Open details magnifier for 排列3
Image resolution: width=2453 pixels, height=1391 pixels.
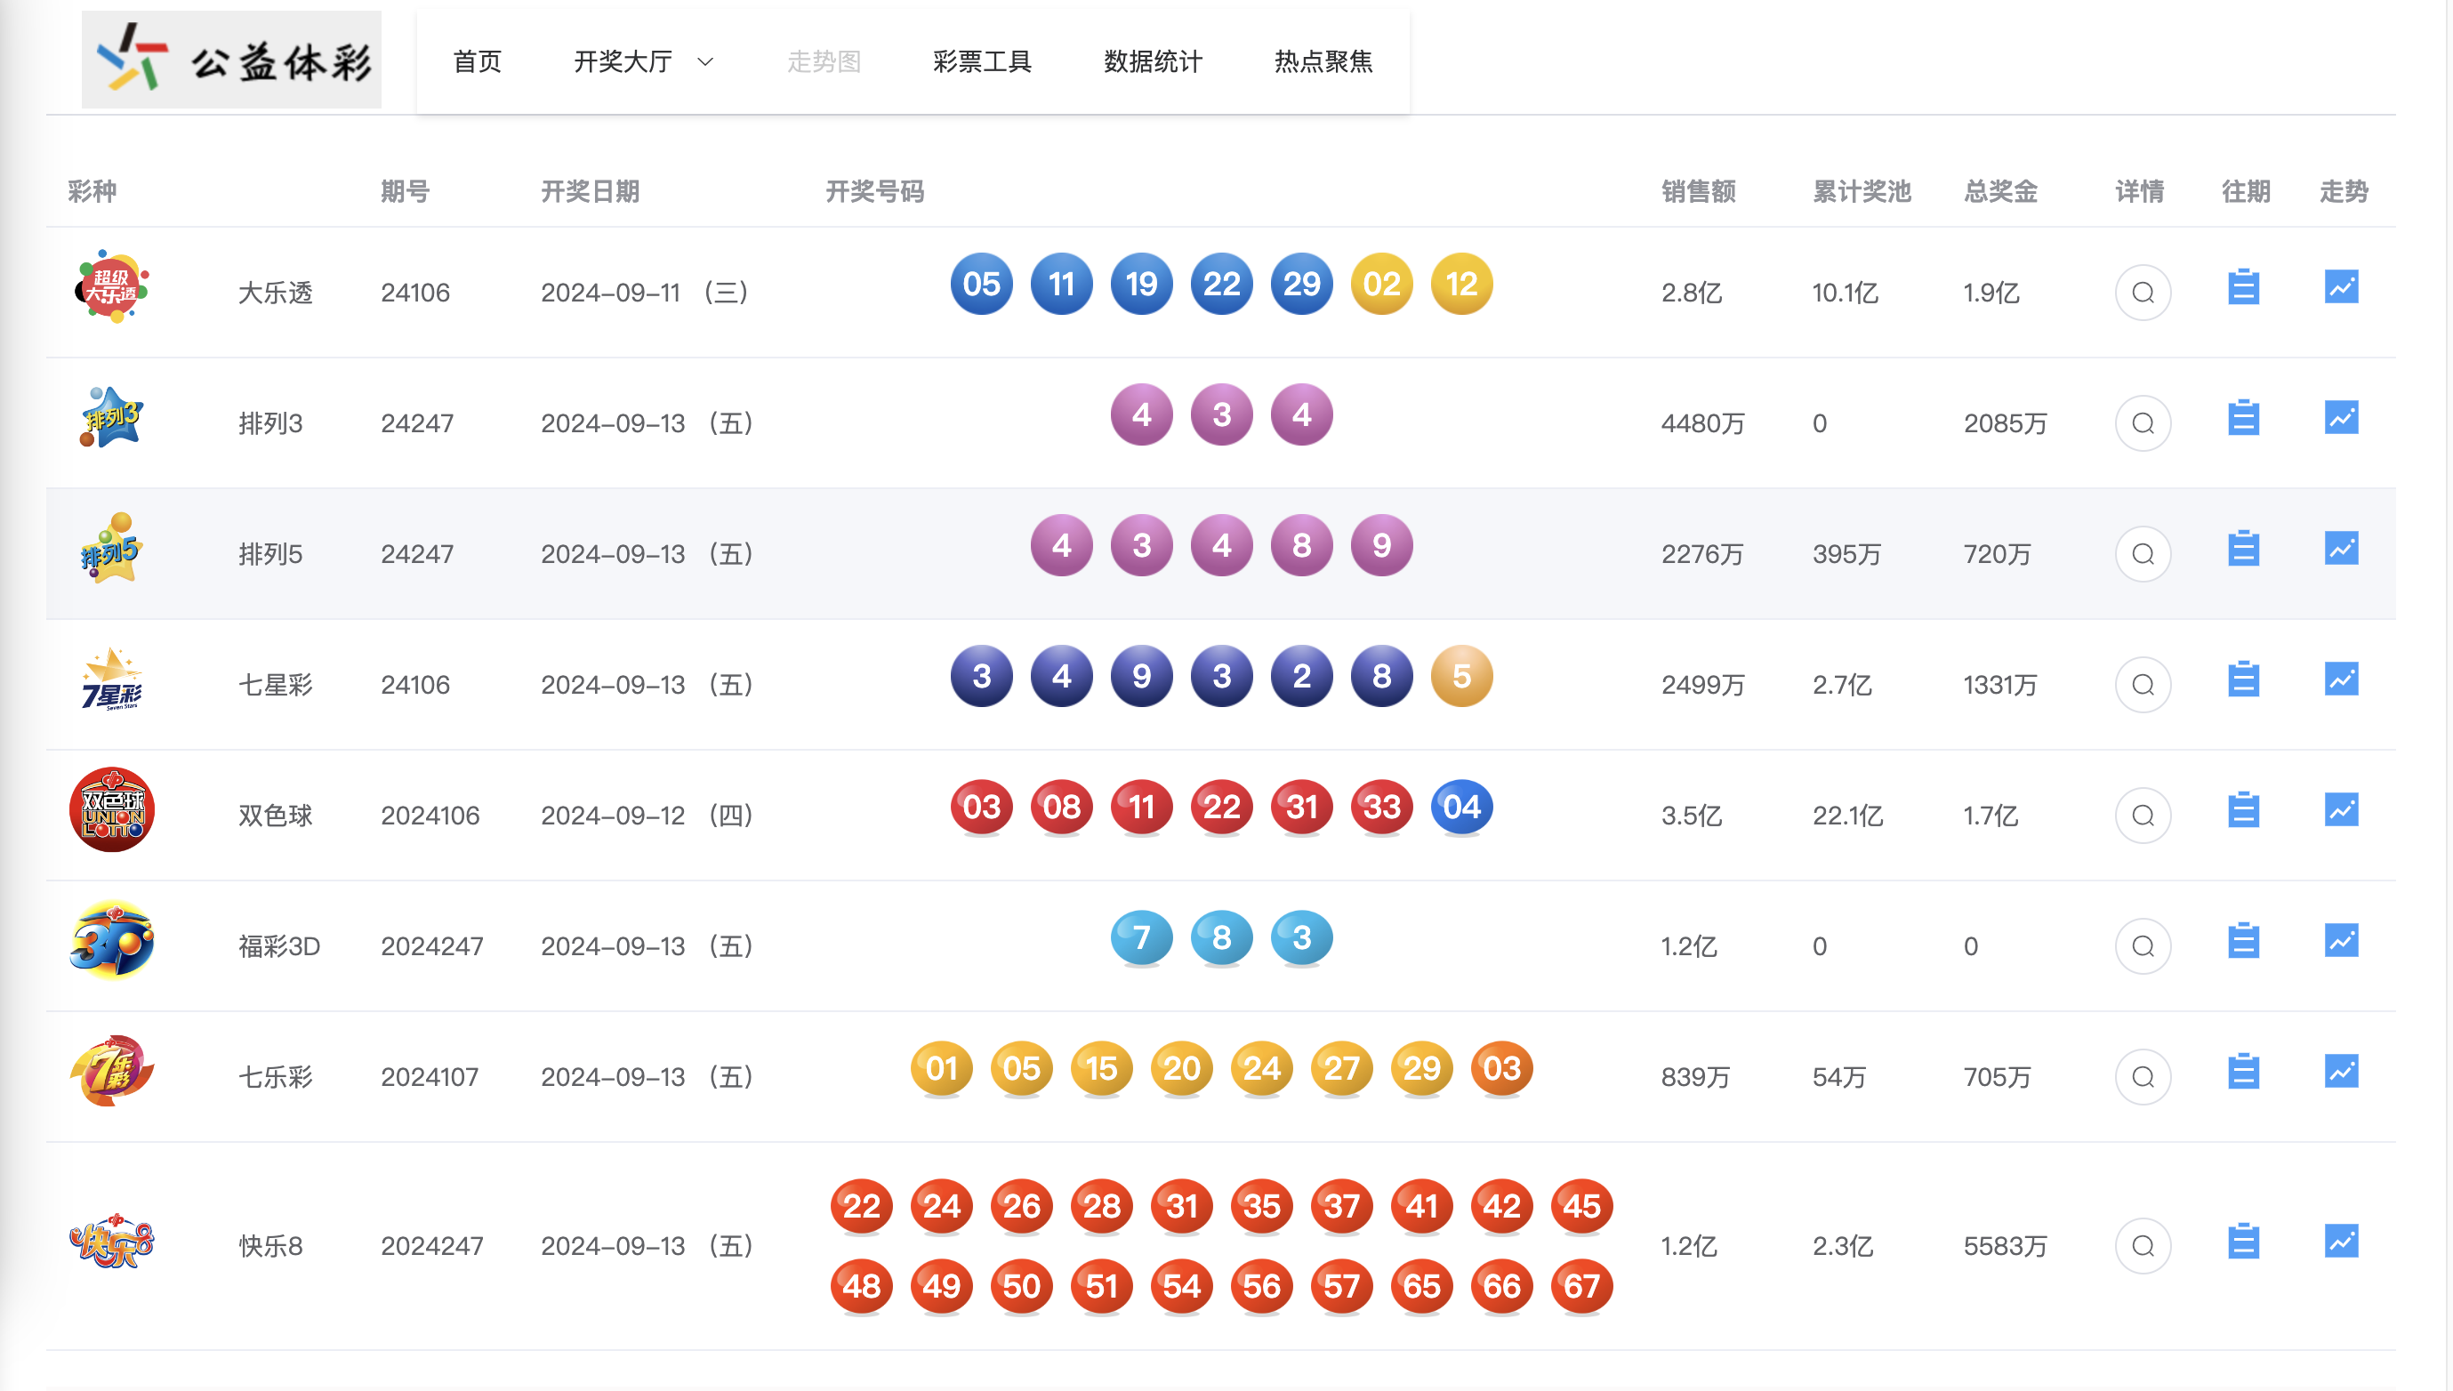(2143, 423)
